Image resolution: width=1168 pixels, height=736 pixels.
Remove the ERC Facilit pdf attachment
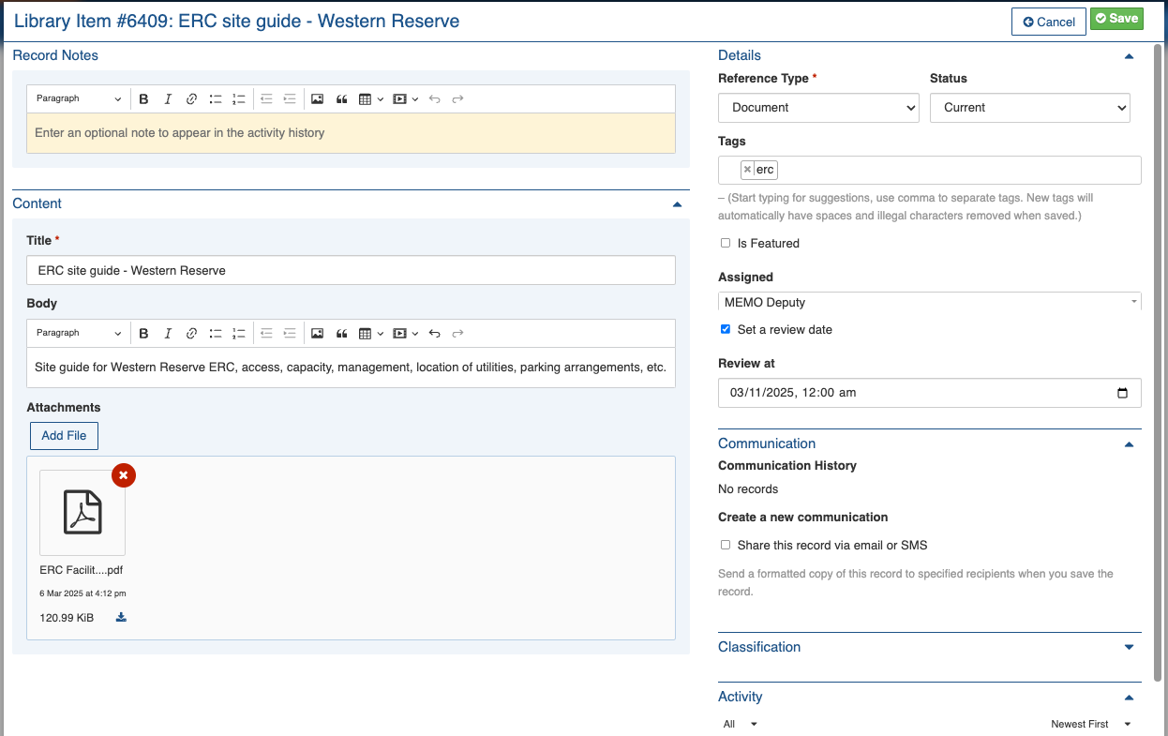[x=123, y=475]
